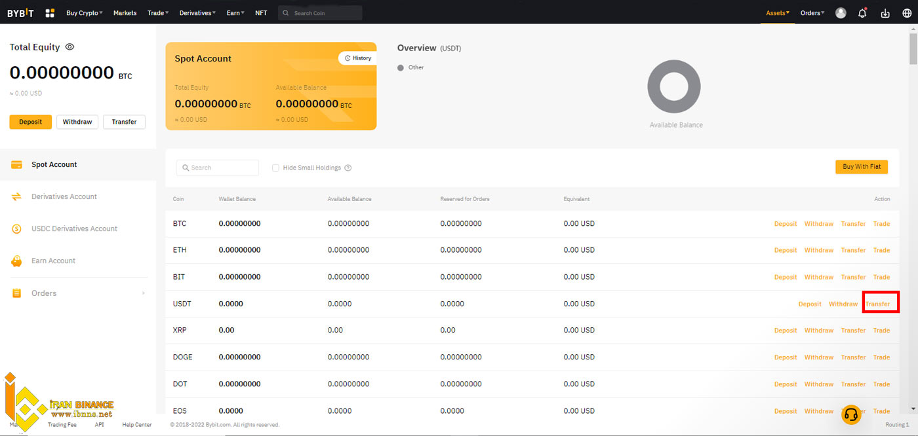The height and width of the screenshot is (436, 918).
Task: Select the XRP coin name
Action: 180,331
